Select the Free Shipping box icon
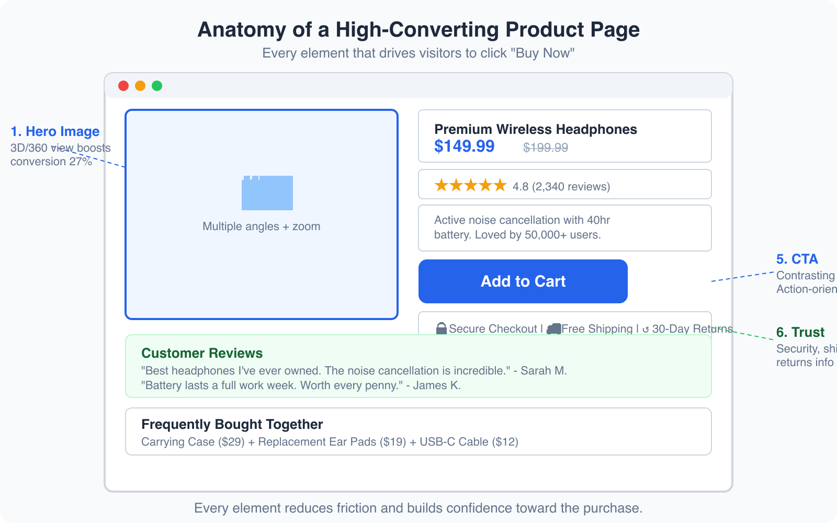The height and width of the screenshot is (523, 837). [553, 328]
